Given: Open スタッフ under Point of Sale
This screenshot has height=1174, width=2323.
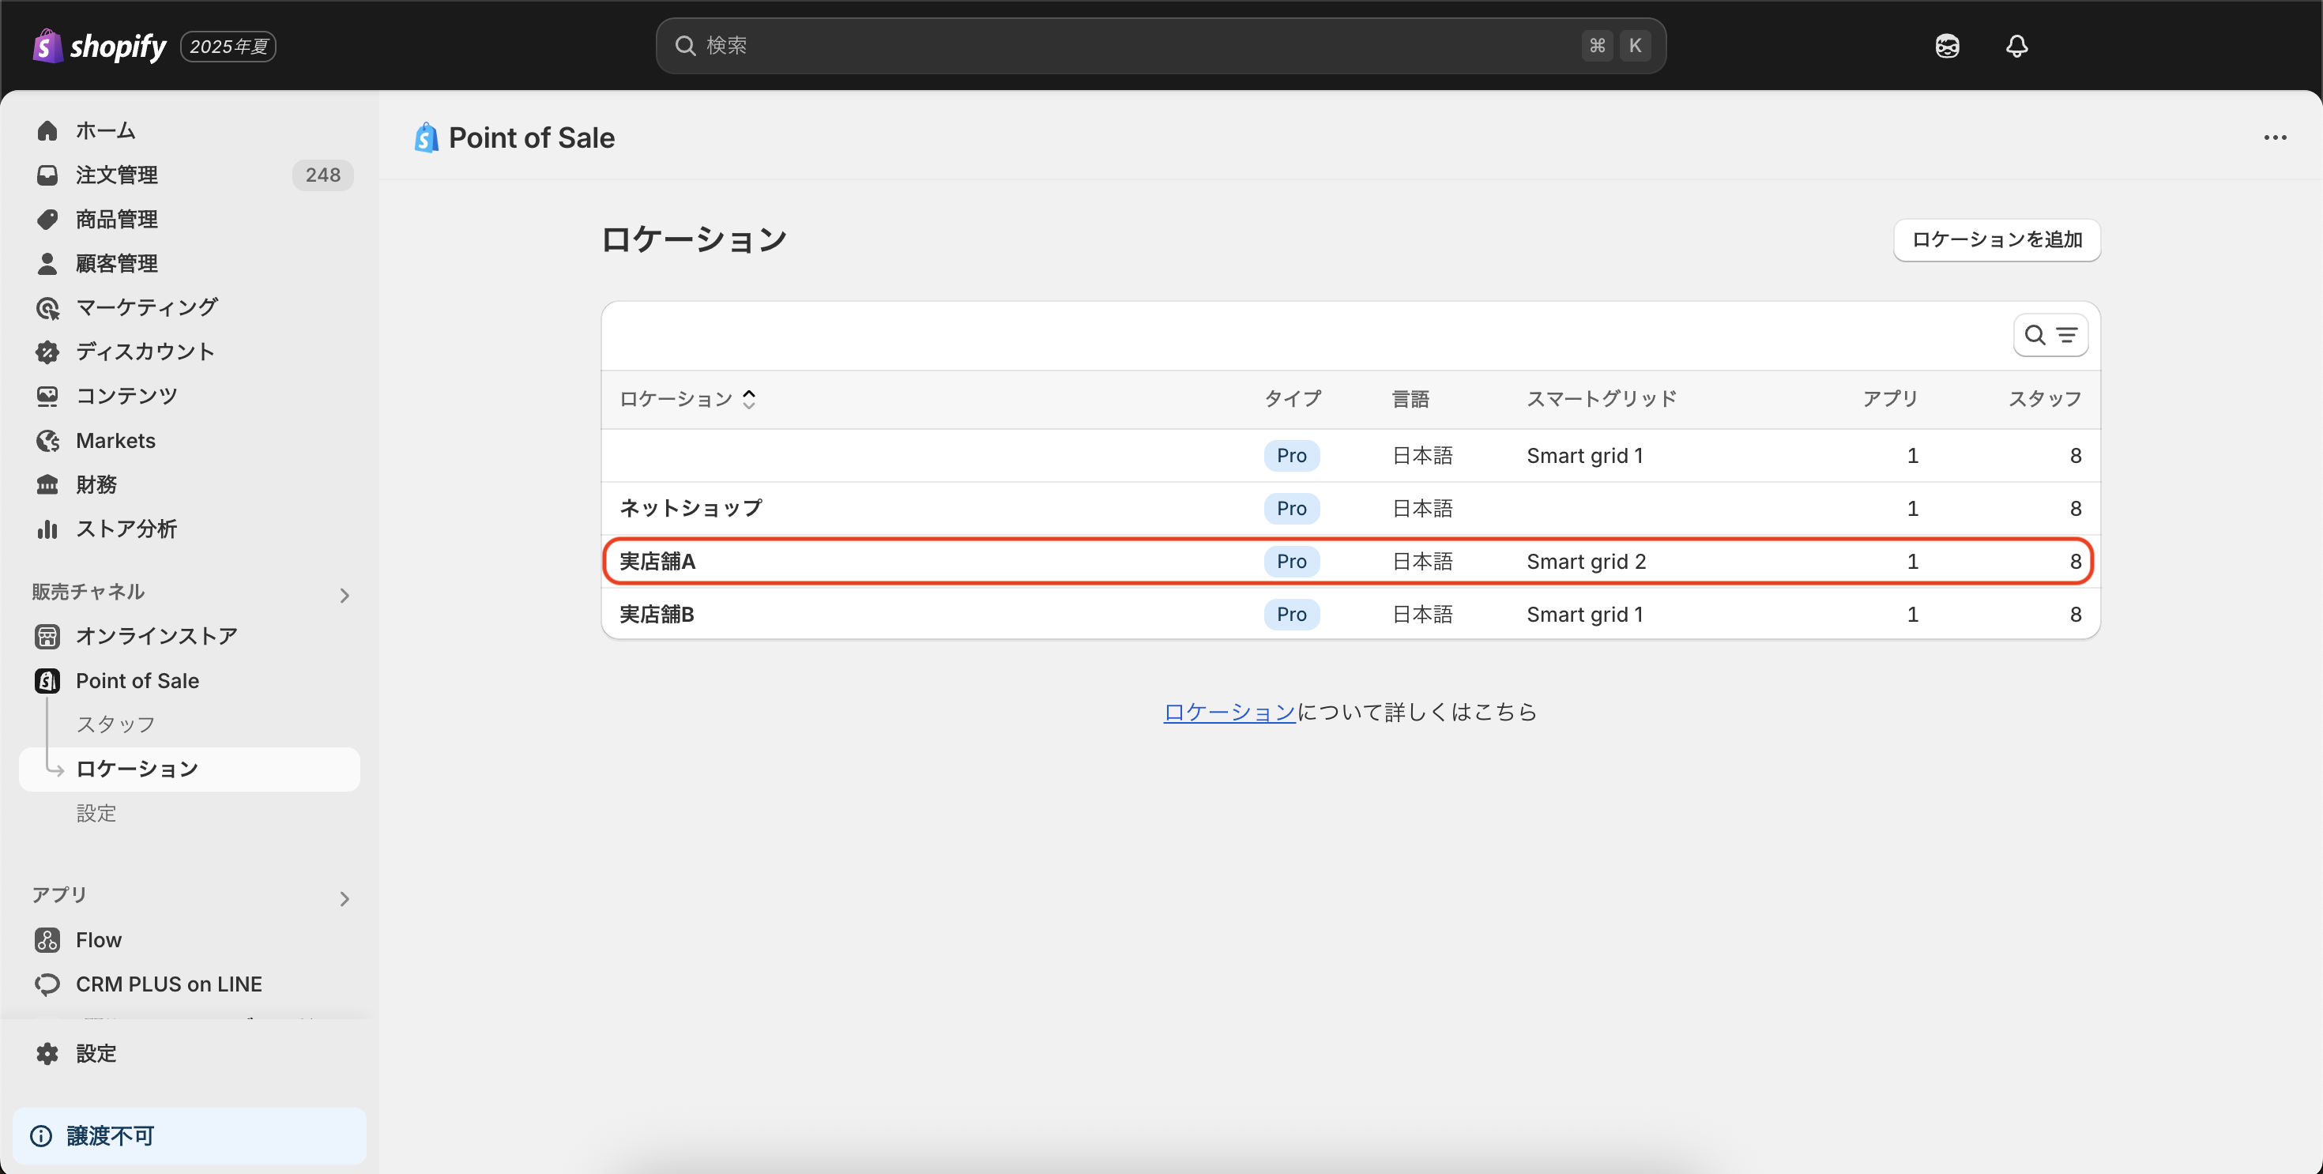Looking at the screenshot, I should (x=115, y=724).
